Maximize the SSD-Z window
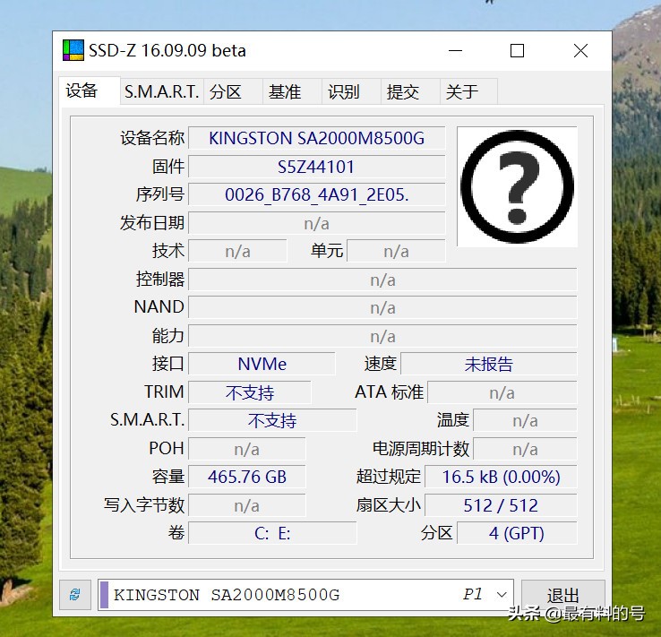The image size is (661, 637). [518, 51]
